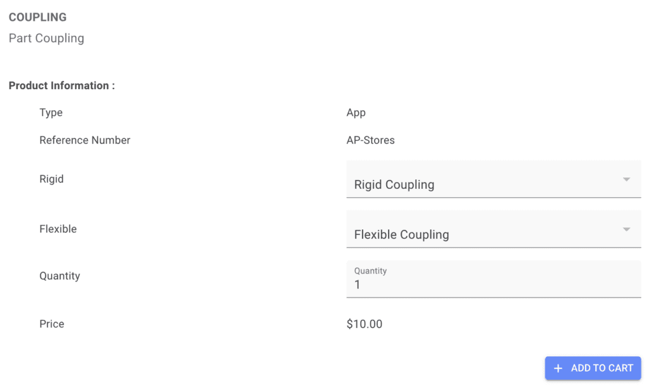Image resolution: width=647 pixels, height=386 pixels.
Task: Click the Type row label
Action: [51, 112]
